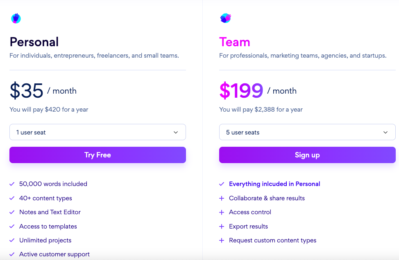Screen dimensions: 399x260
Task: Sign up for the Team plan
Action: (x=307, y=155)
